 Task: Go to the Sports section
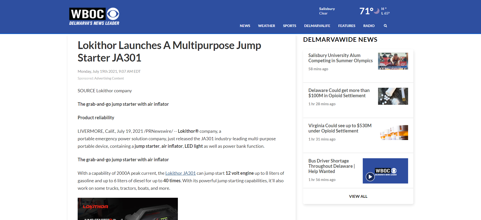point(289,26)
